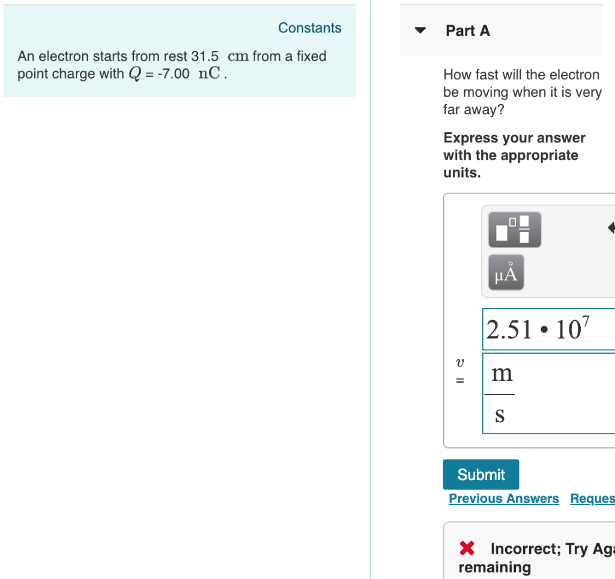View Previous Answers
The width and height of the screenshot is (615, 579).
coord(504,499)
